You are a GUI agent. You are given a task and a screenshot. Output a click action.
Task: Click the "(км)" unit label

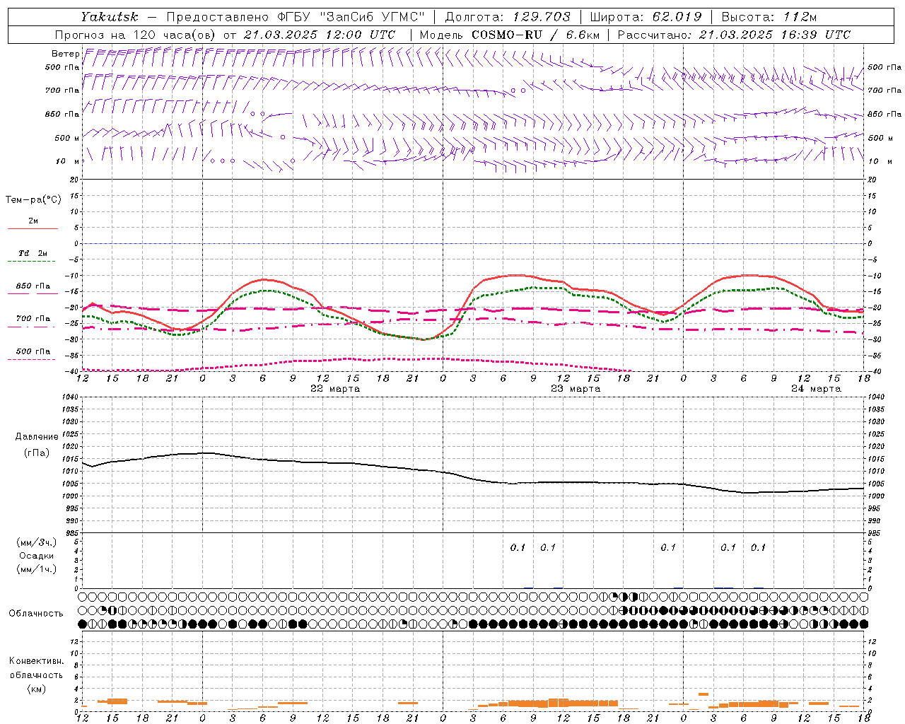[x=36, y=689]
